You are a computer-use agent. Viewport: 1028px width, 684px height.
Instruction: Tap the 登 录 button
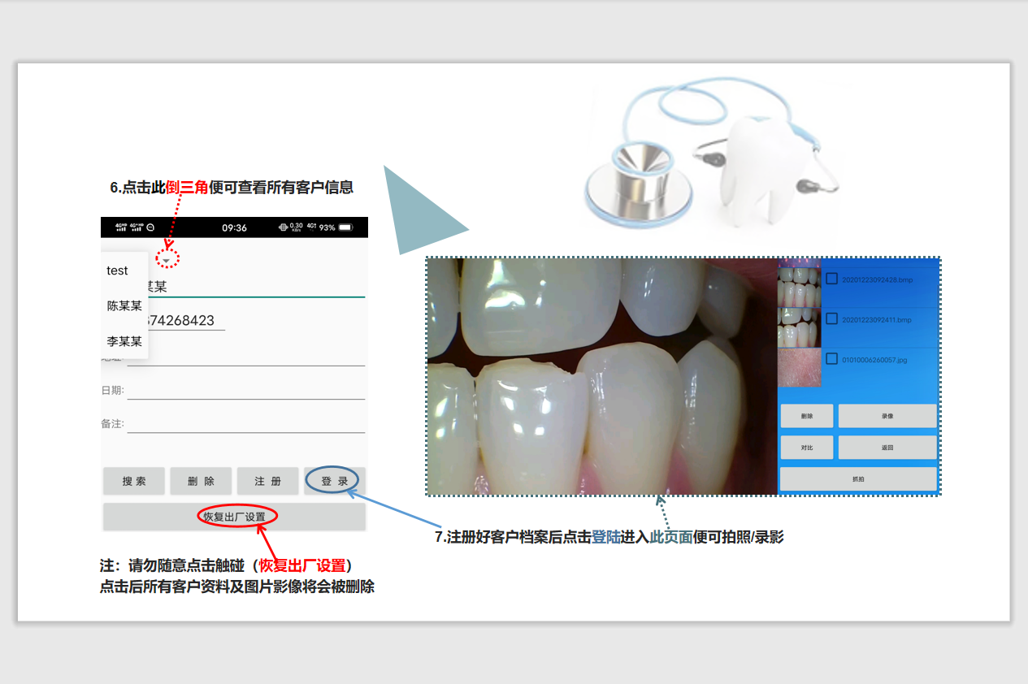[335, 481]
